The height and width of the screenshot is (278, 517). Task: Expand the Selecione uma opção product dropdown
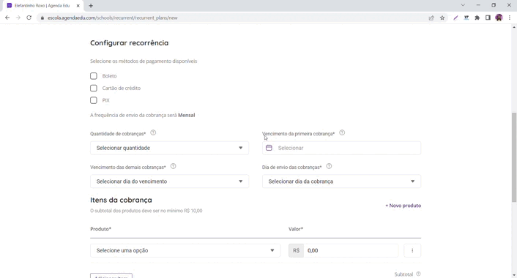pyautogui.click(x=185, y=251)
